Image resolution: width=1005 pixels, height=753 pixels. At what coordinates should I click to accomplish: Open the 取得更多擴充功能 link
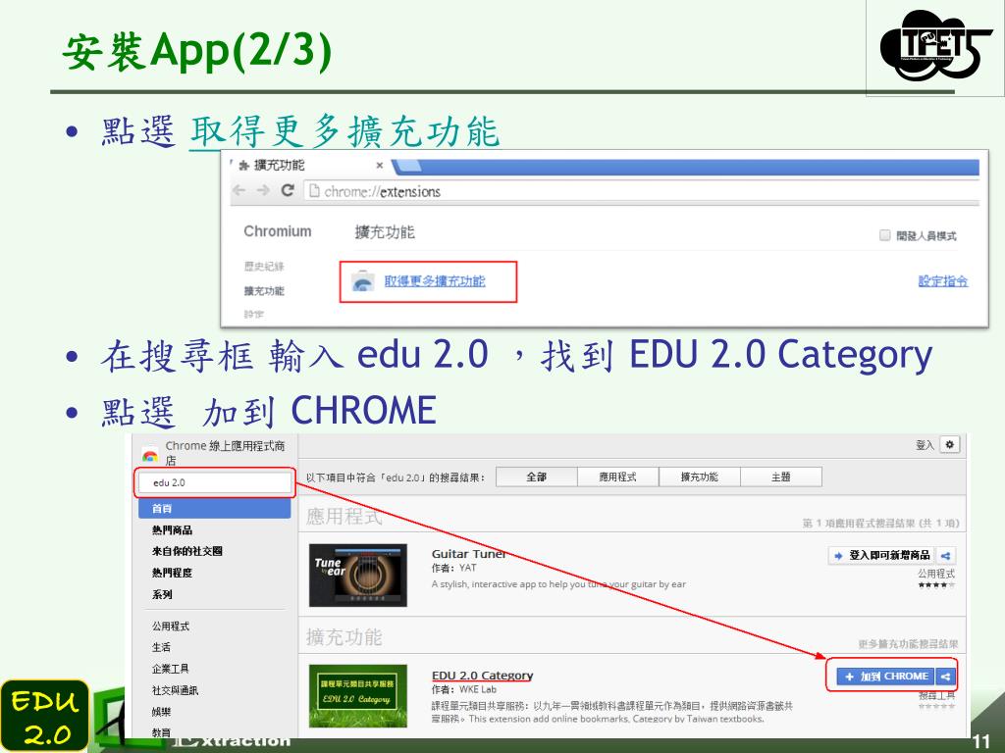click(435, 281)
